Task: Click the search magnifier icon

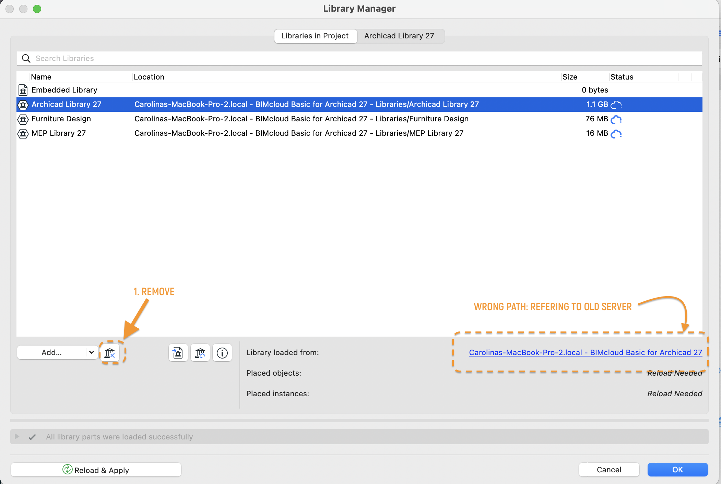Action: click(x=26, y=59)
